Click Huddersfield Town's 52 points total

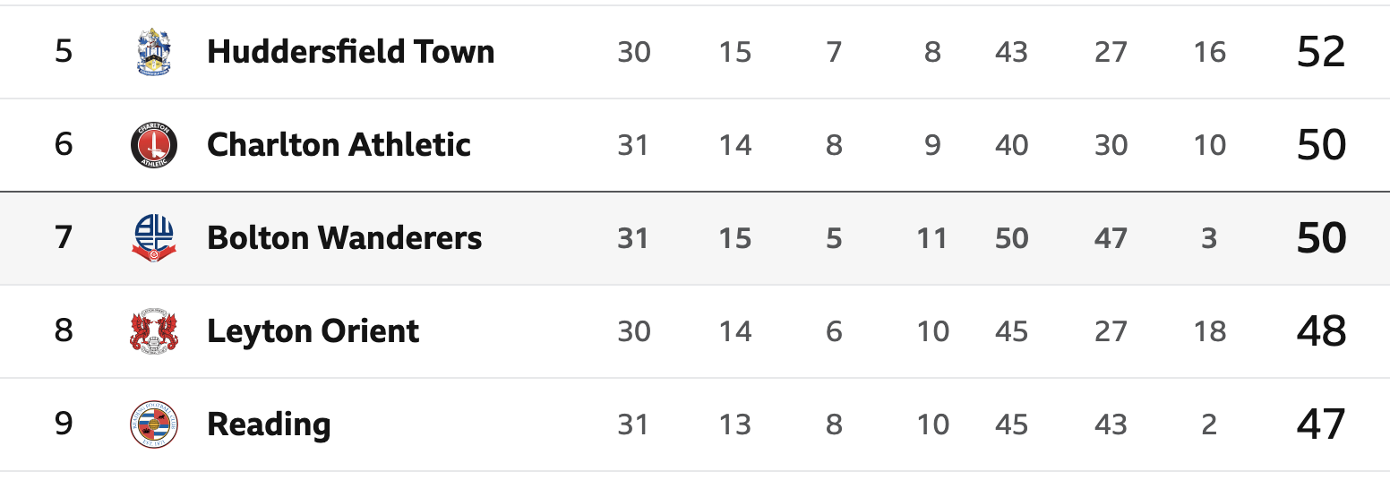[1321, 52]
